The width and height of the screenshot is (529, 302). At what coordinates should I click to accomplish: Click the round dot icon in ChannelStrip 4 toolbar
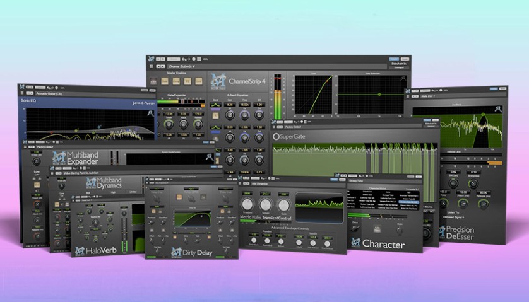point(194,59)
